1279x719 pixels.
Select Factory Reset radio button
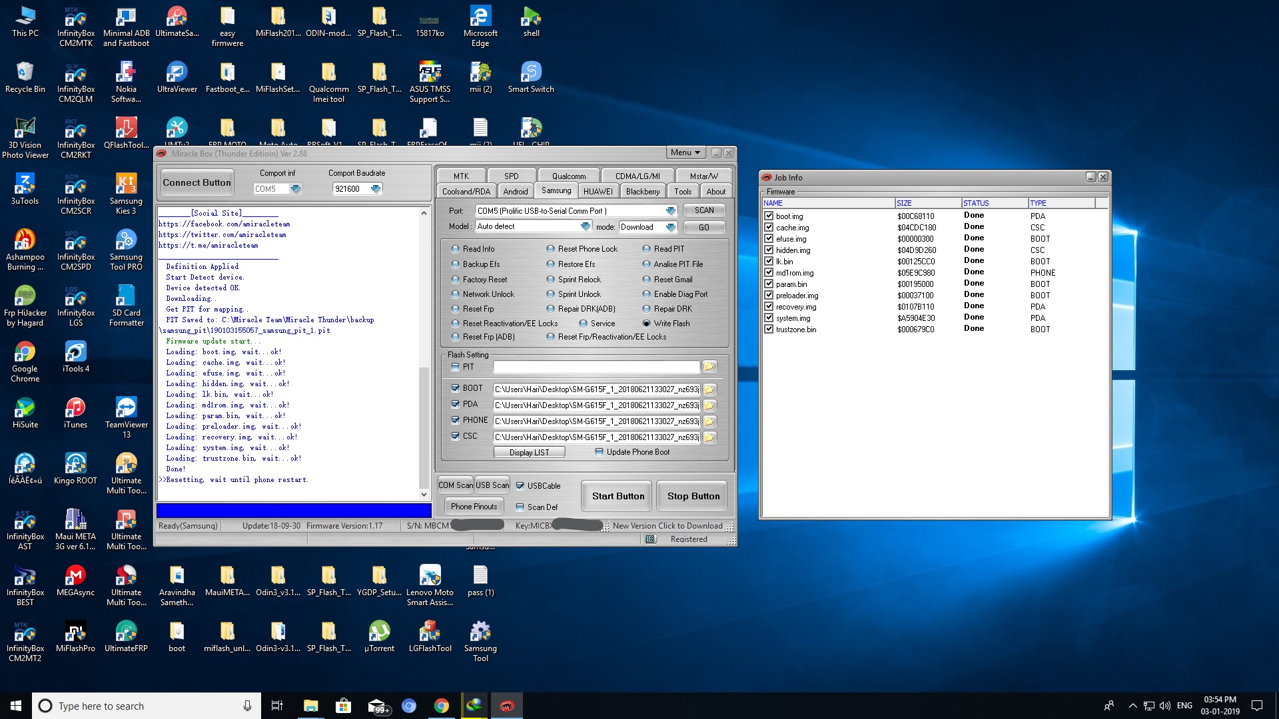(x=456, y=280)
